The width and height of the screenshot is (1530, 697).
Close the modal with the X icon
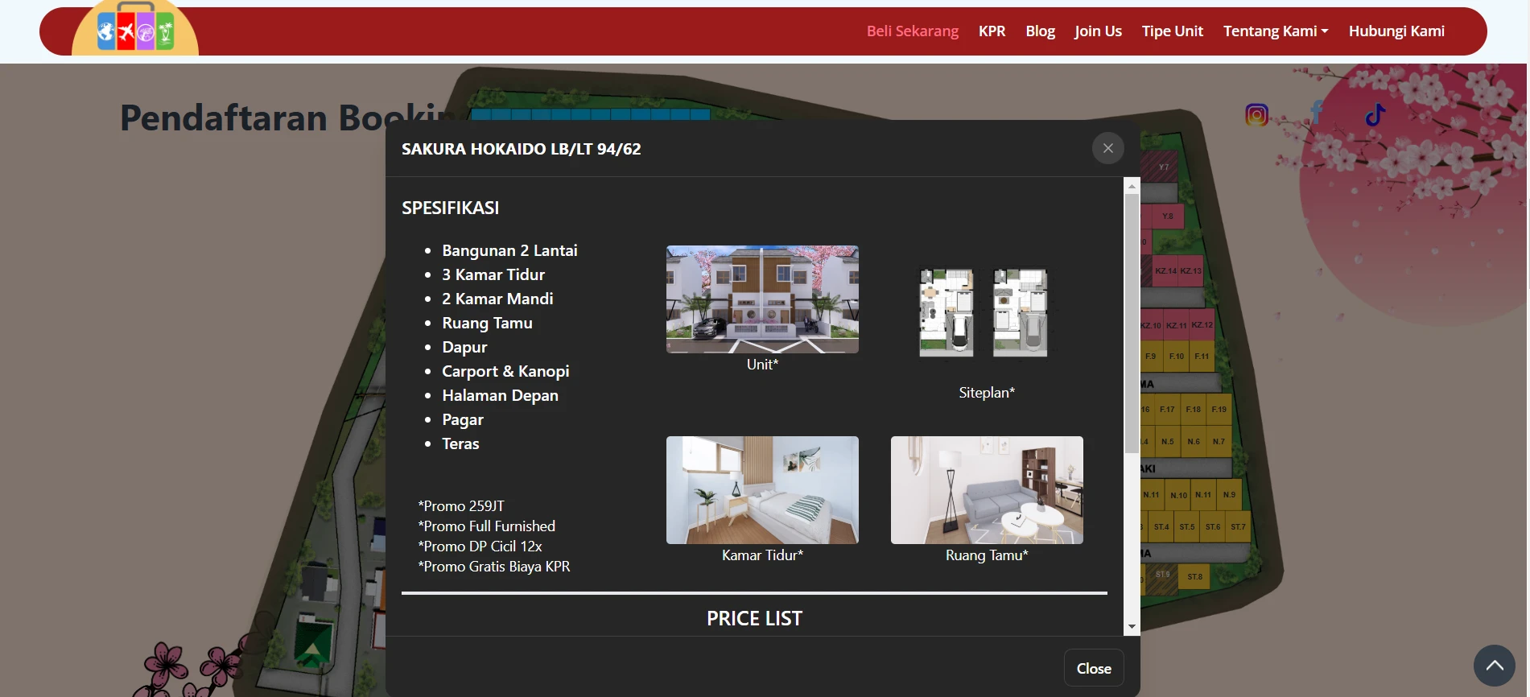[1108, 148]
